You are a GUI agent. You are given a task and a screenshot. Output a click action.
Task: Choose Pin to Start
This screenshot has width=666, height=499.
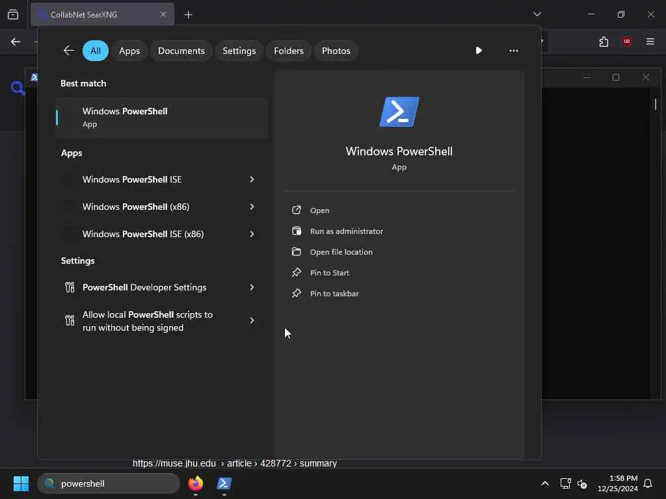tap(330, 273)
